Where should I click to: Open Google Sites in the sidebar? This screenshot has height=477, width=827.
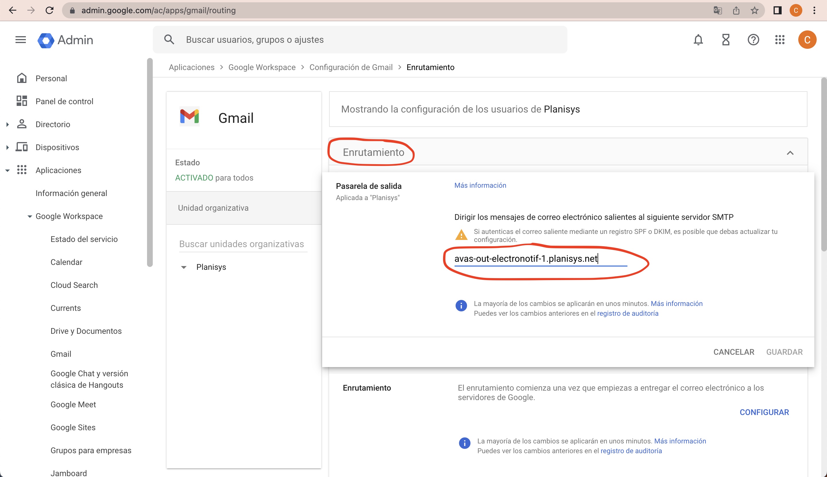point(73,428)
